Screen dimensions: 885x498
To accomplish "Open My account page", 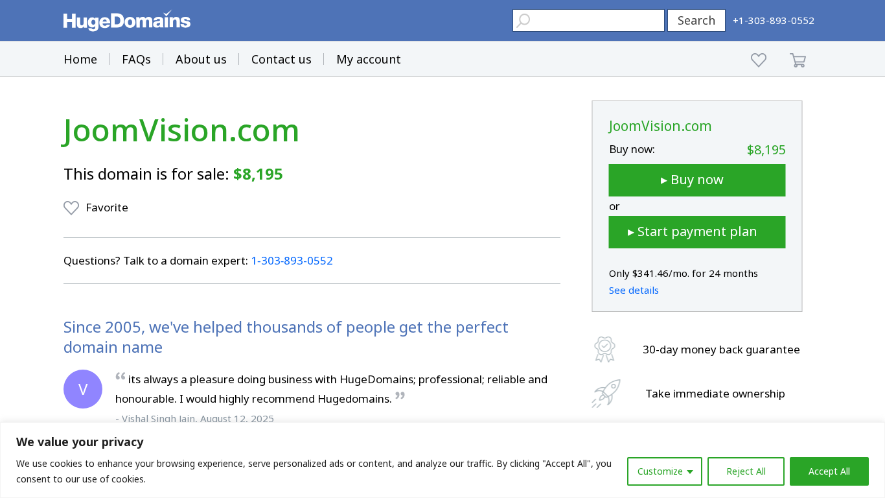I will (x=368, y=60).
